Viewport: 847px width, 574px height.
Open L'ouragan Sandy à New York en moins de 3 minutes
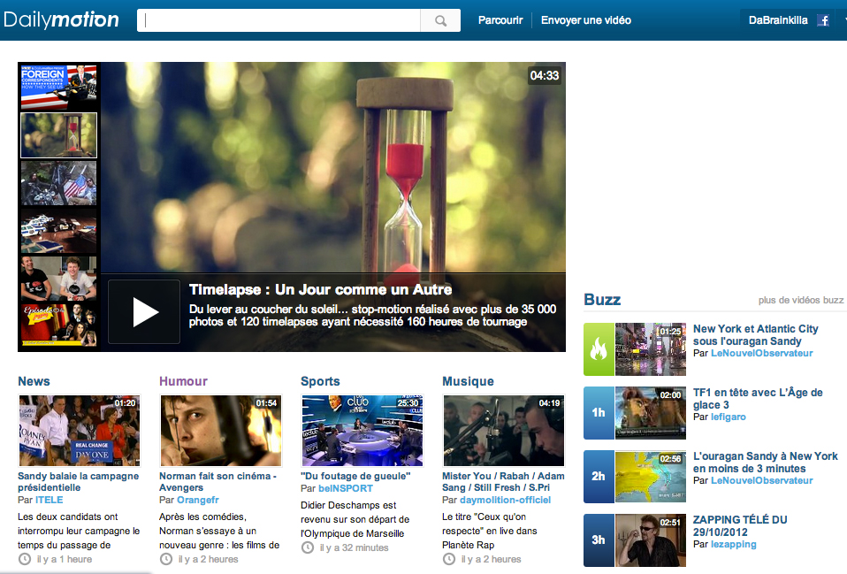pos(766,463)
